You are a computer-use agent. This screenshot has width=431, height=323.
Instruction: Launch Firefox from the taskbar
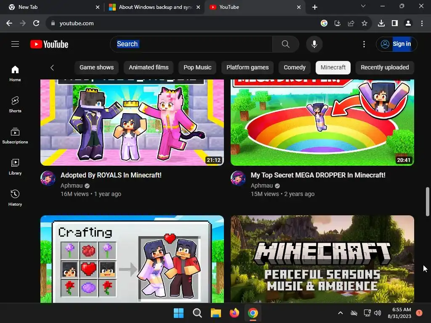234,313
